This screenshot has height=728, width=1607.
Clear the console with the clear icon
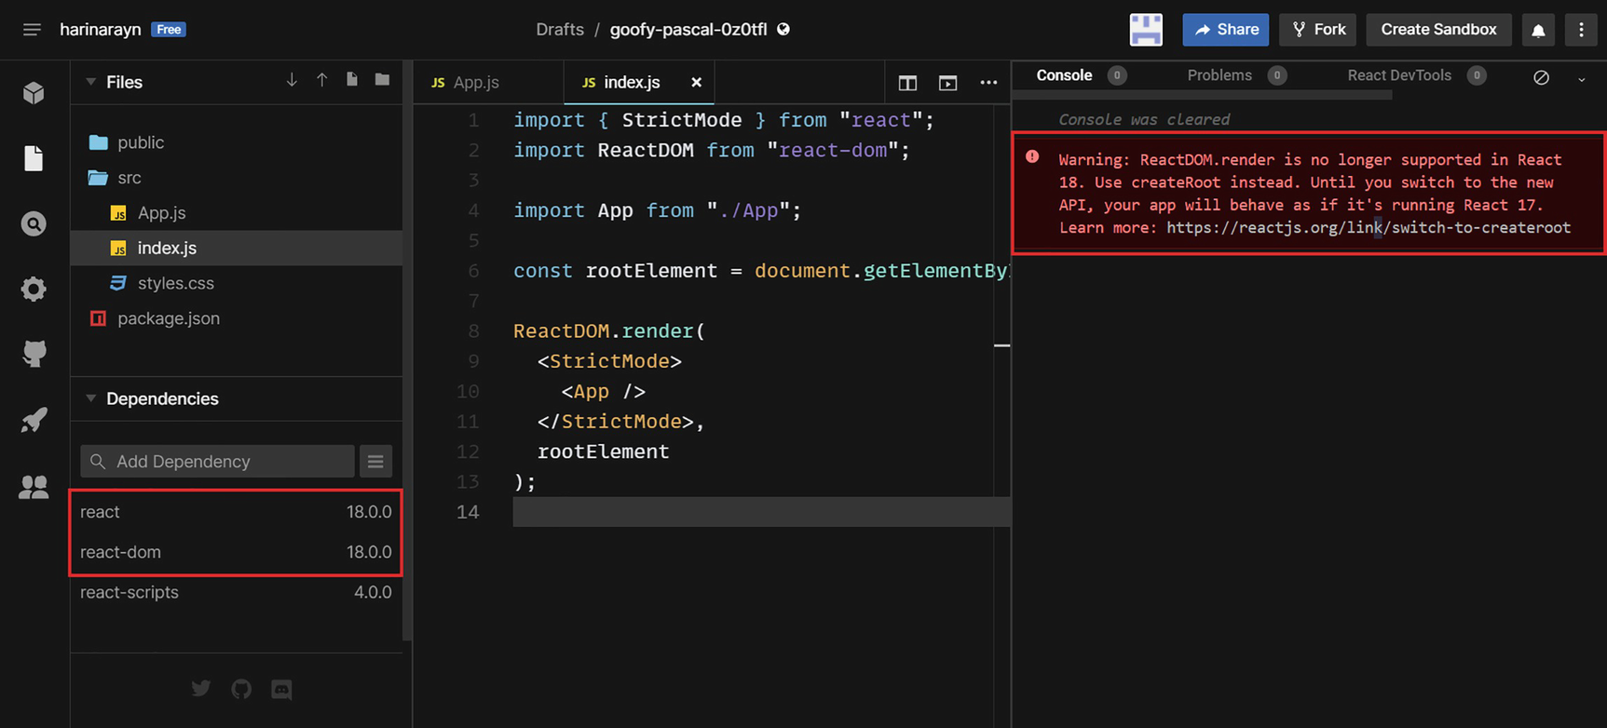[x=1541, y=78]
